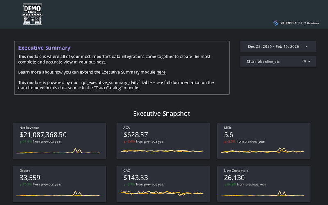This screenshot has height=205, width=328.
Task: Click the green arrow under Net Revenue
Action: [21, 141]
